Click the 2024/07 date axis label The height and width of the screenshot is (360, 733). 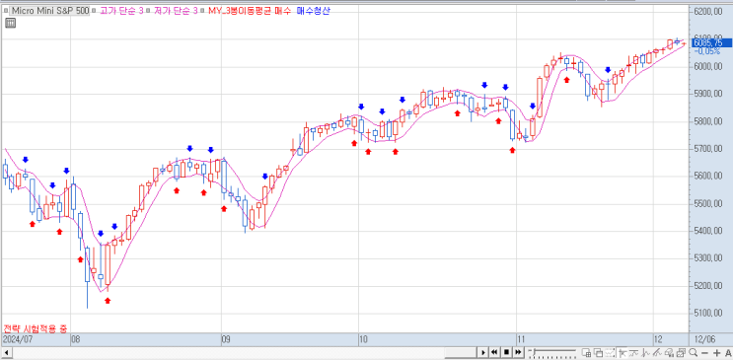pyautogui.click(x=18, y=339)
